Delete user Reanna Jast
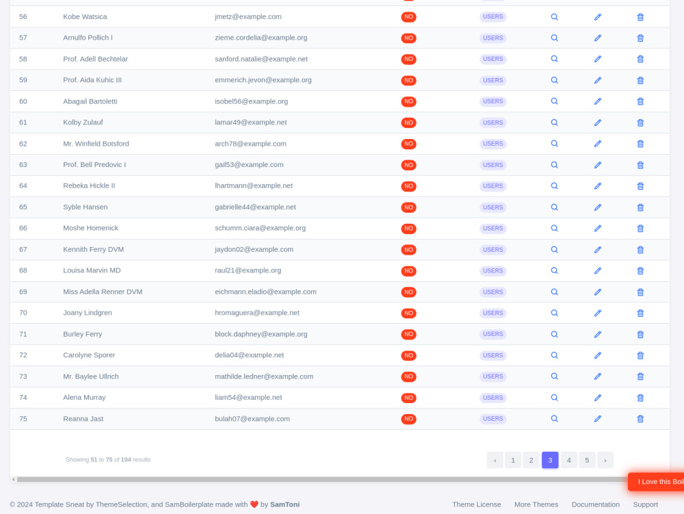Screen dimensions: 684x514 [640, 419]
